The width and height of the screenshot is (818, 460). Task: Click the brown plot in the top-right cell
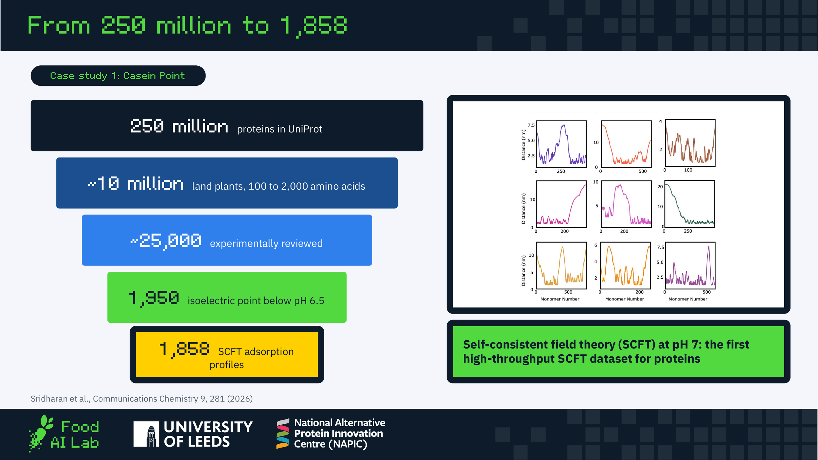(690, 143)
